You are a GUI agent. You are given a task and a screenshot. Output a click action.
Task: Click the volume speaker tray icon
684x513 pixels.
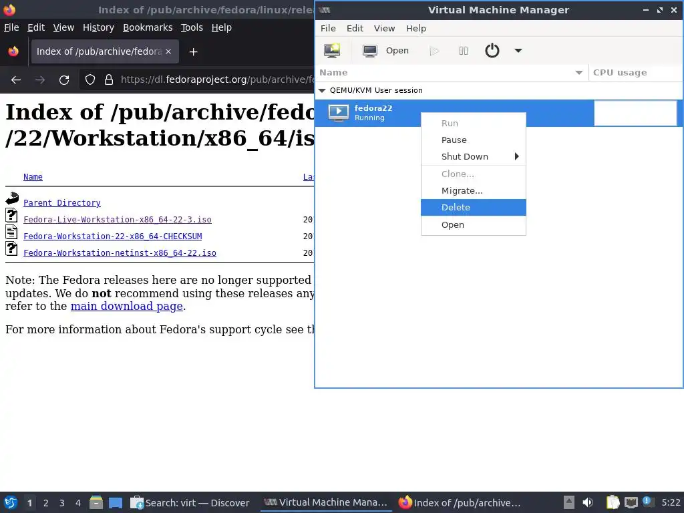588,503
